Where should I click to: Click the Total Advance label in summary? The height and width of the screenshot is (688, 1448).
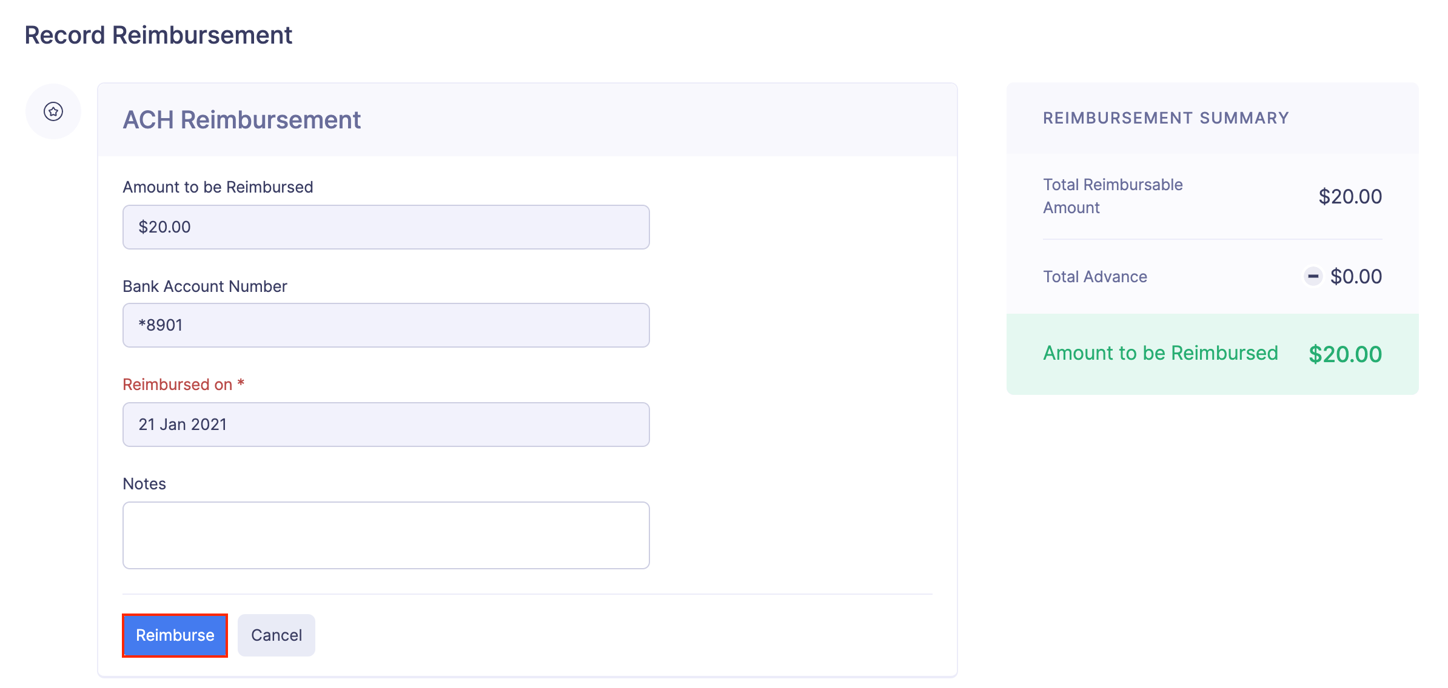(x=1094, y=277)
